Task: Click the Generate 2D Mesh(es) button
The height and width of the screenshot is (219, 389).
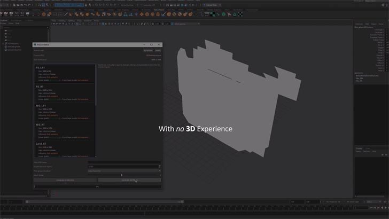Action: (x=65, y=180)
